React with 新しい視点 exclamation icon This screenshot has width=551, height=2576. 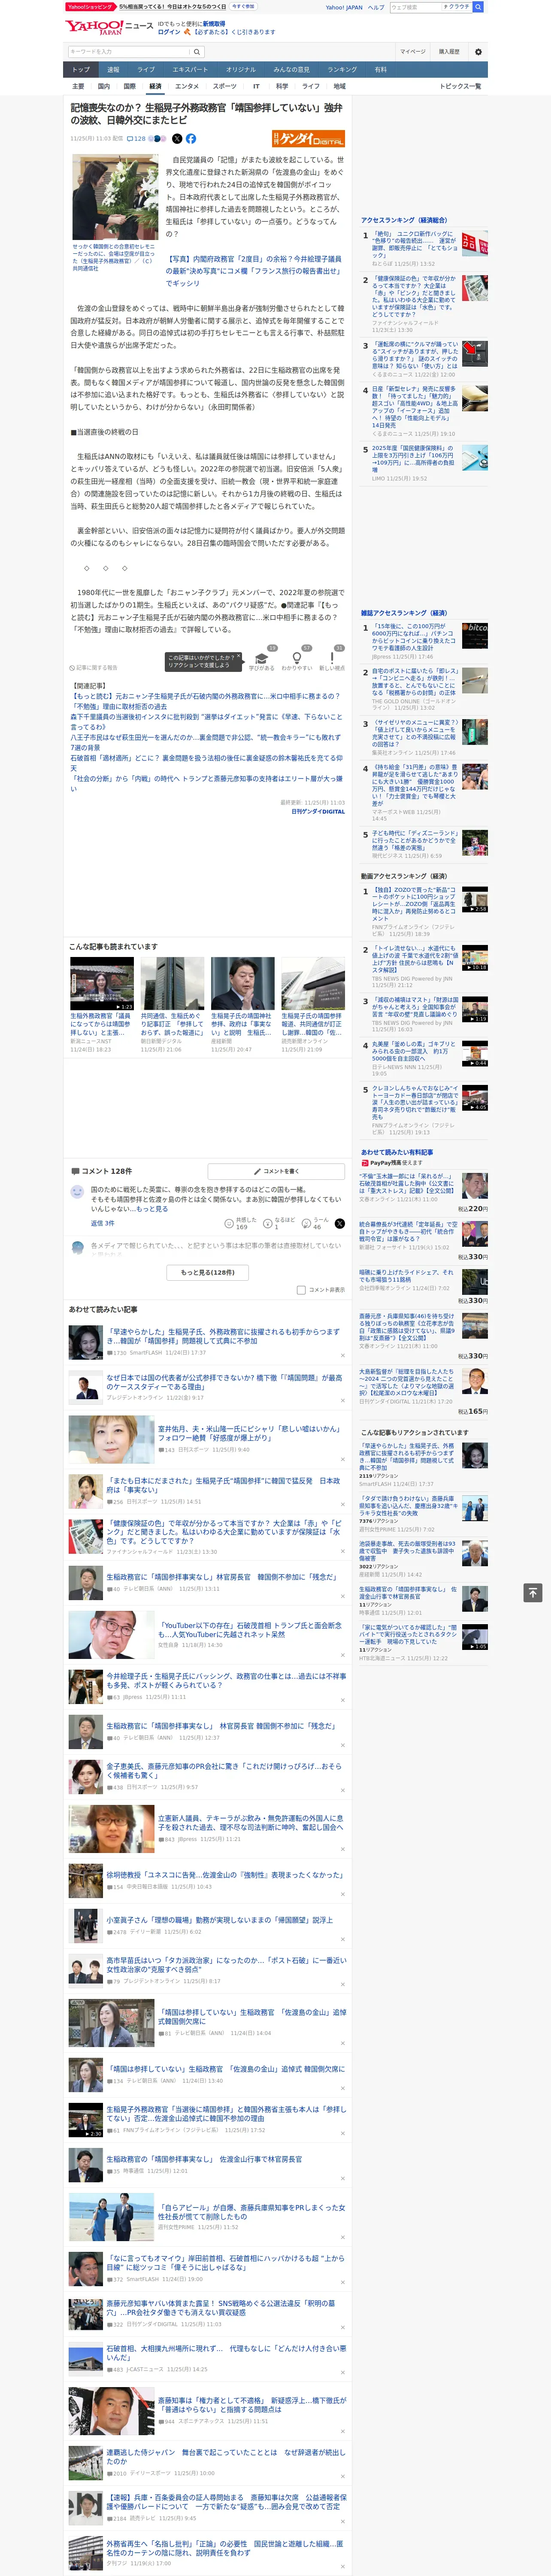(332, 658)
